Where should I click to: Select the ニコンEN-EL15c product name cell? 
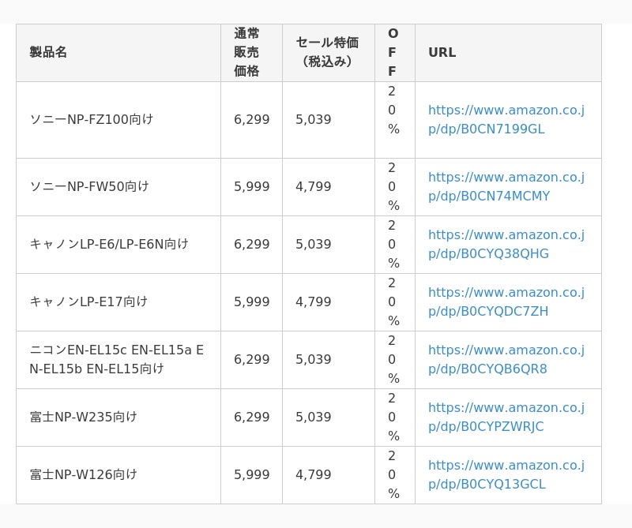point(118,360)
